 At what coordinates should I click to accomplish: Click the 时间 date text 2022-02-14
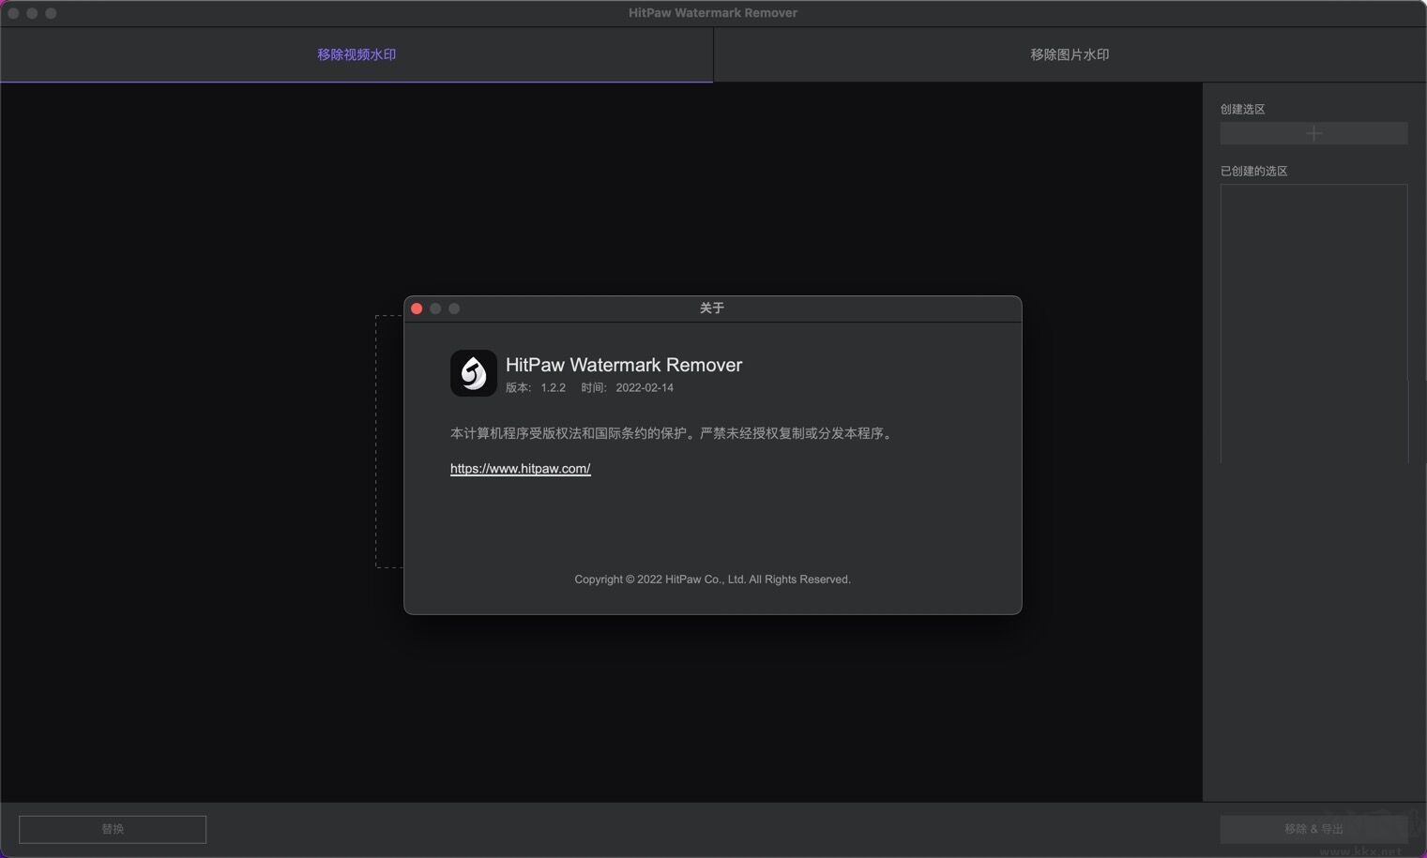645,387
